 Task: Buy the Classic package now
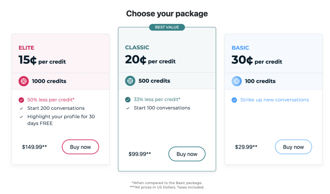187,154
